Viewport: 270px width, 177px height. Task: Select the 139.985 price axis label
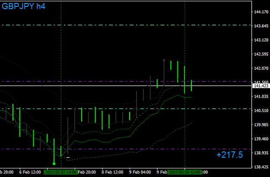point(261,124)
